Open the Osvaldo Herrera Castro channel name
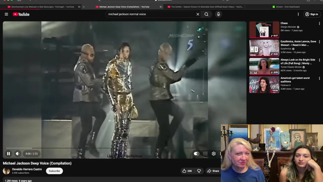The width and height of the screenshot is (323, 182). 27,169
